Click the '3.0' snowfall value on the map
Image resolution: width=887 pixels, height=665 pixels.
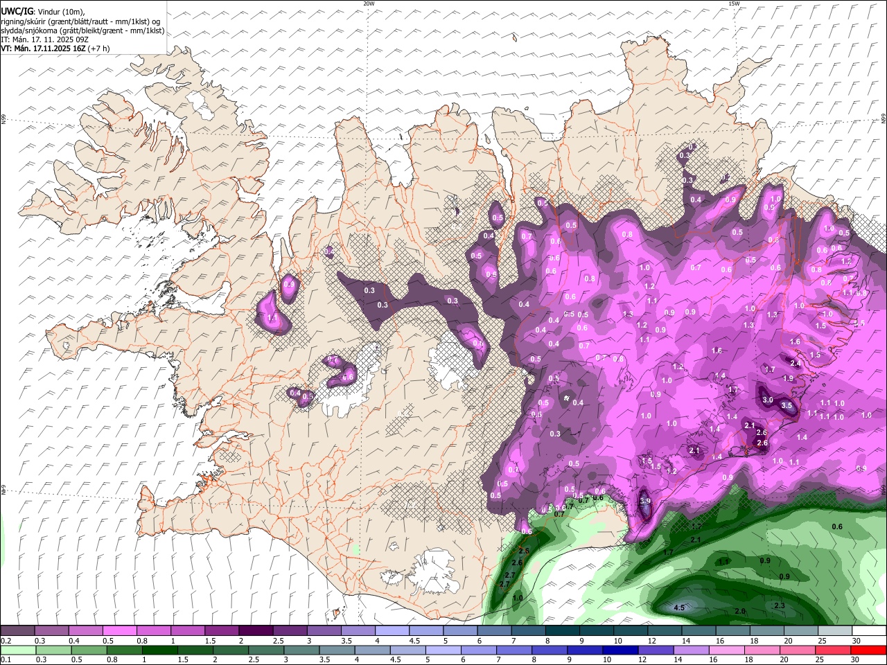(767, 400)
